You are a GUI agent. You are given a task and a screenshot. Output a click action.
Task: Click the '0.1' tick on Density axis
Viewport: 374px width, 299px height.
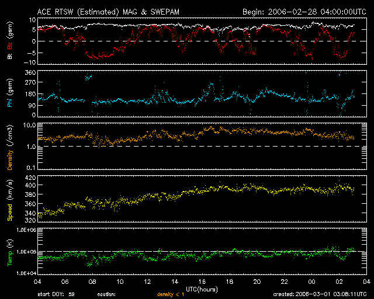pos(31,168)
